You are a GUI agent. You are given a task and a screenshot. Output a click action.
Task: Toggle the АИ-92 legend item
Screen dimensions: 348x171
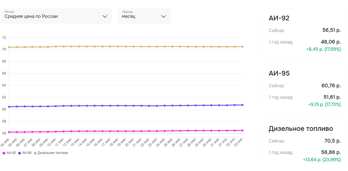pyautogui.click(x=11, y=153)
